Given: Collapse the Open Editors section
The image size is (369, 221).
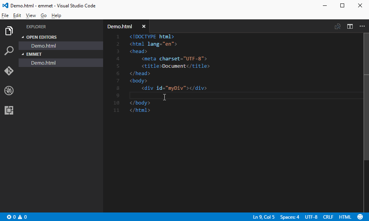Looking at the screenshot, I should [41, 37].
